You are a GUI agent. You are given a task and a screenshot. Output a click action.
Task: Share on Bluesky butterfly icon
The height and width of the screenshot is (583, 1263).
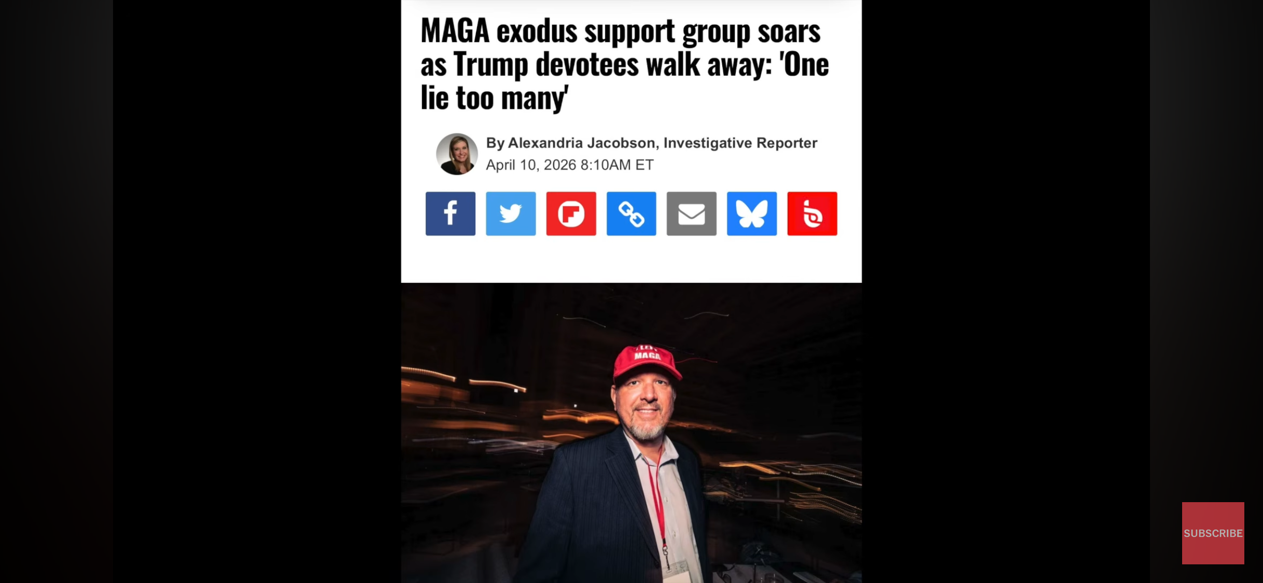pos(752,214)
